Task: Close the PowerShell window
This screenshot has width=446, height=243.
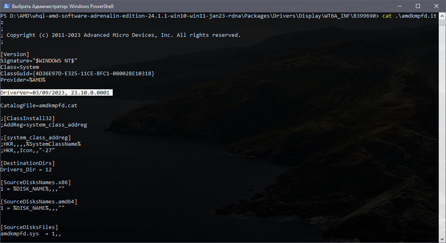Action: (x=436, y=6)
